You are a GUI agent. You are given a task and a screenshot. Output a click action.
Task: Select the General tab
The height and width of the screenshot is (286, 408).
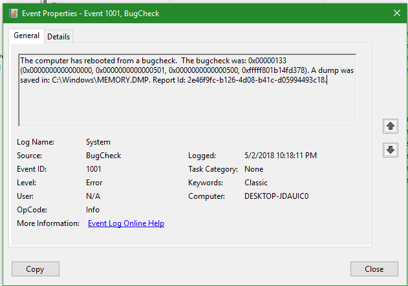[27, 36]
